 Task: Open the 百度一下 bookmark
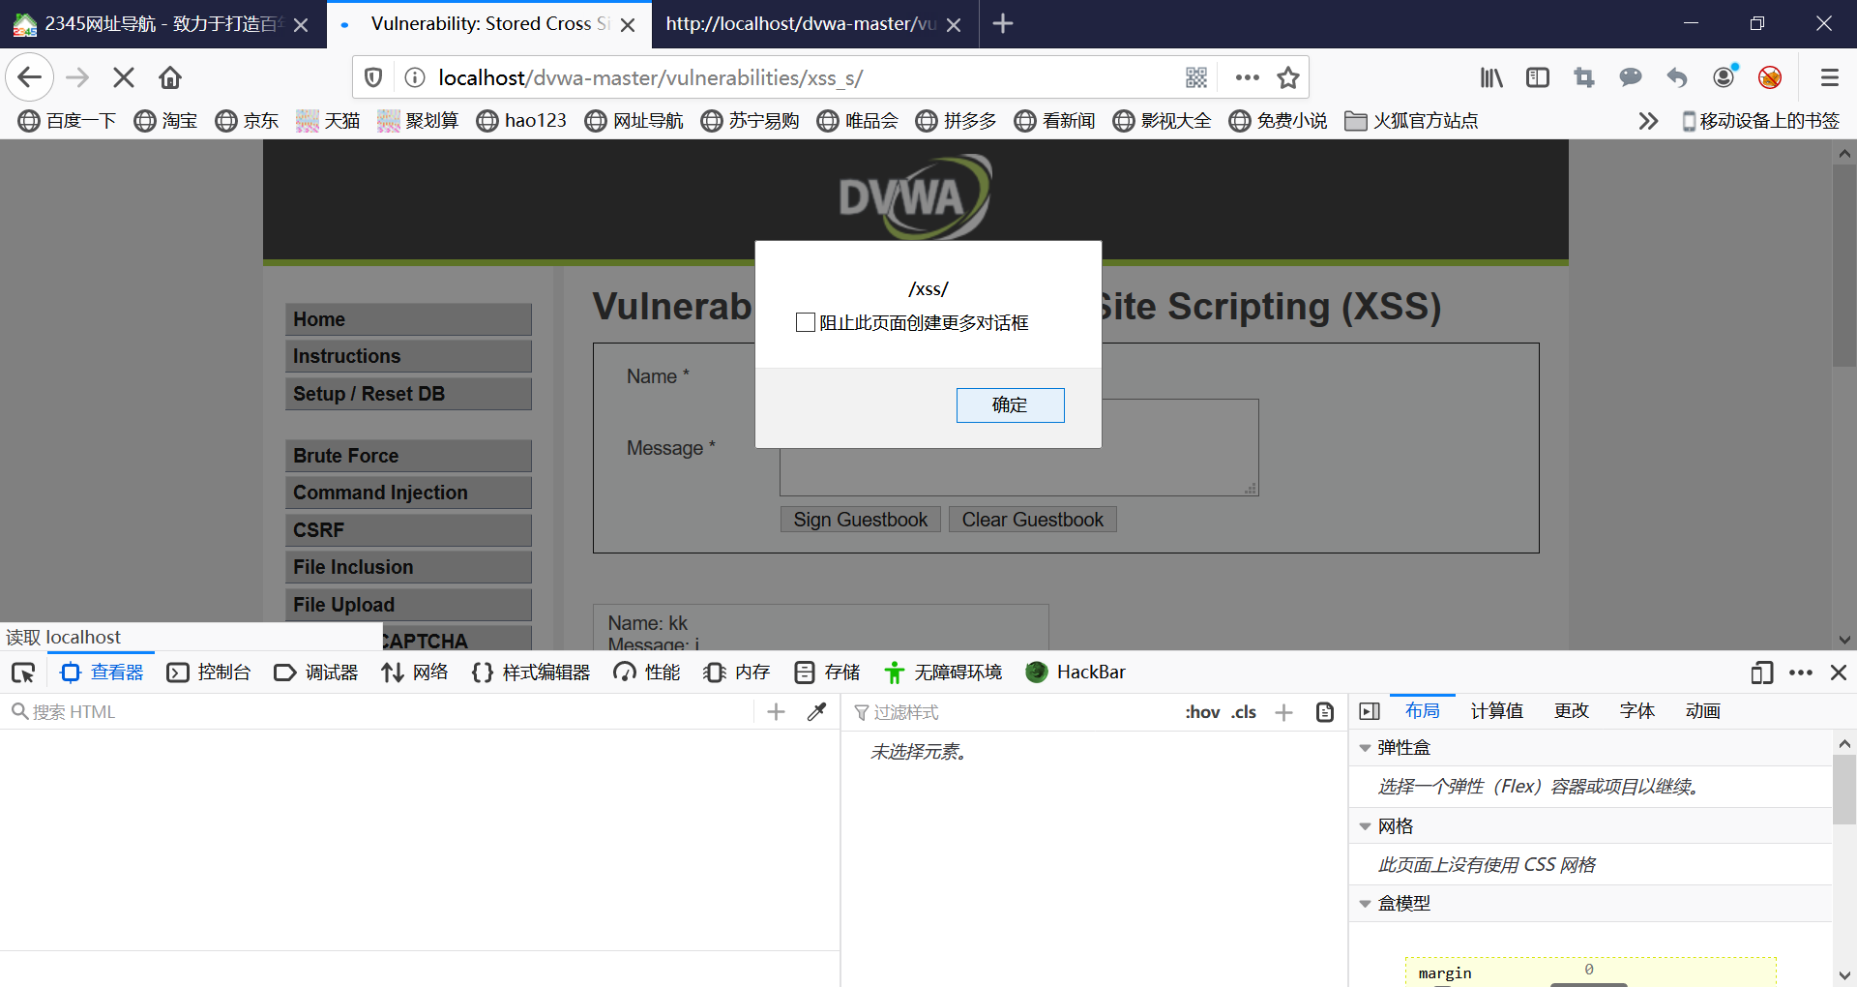(x=67, y=121)
